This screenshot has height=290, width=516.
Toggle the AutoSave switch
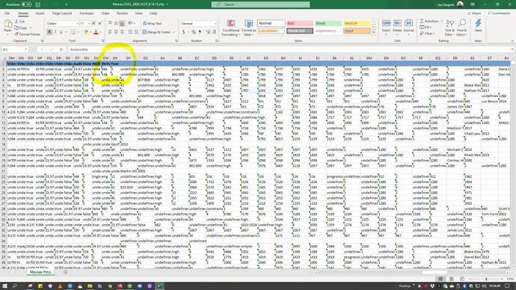coord(26,4)
